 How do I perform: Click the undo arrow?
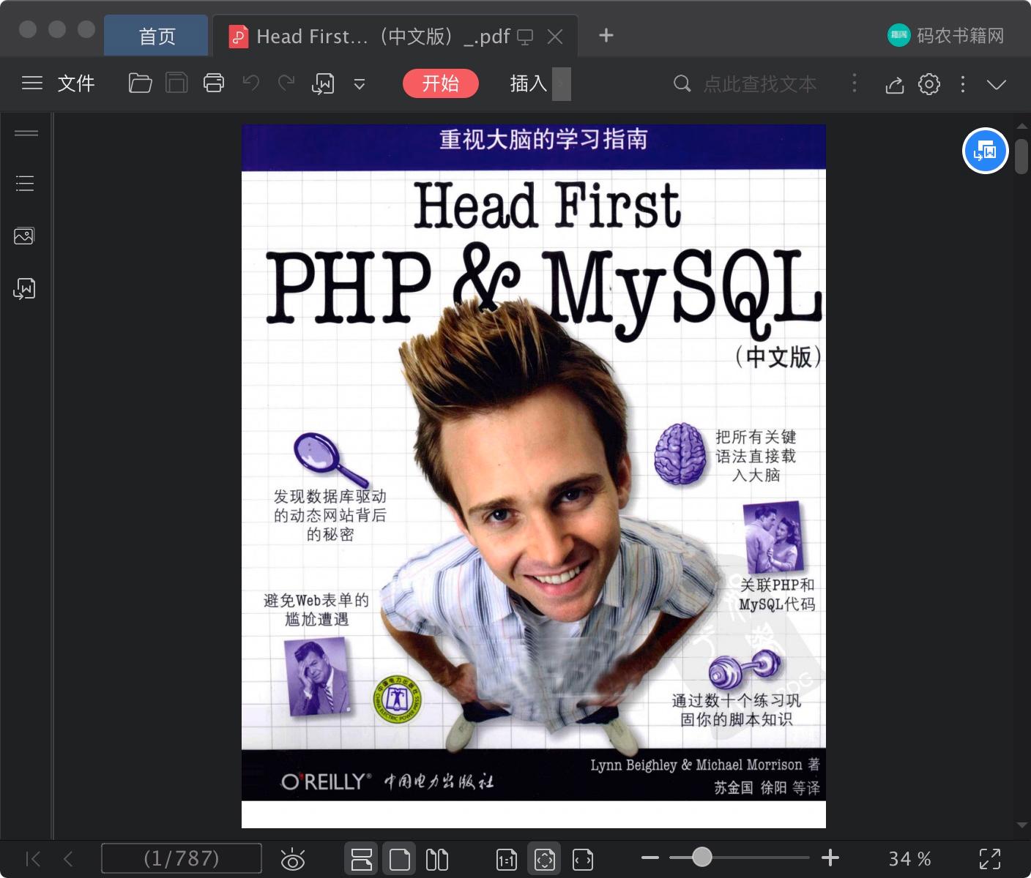tap(251, 83)
